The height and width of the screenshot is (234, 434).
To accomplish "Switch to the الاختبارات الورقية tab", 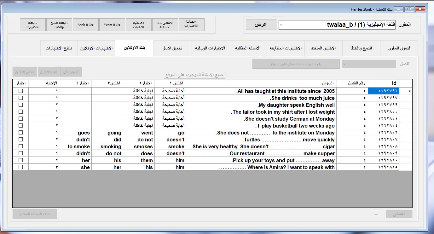I will (x=210, y=48).
